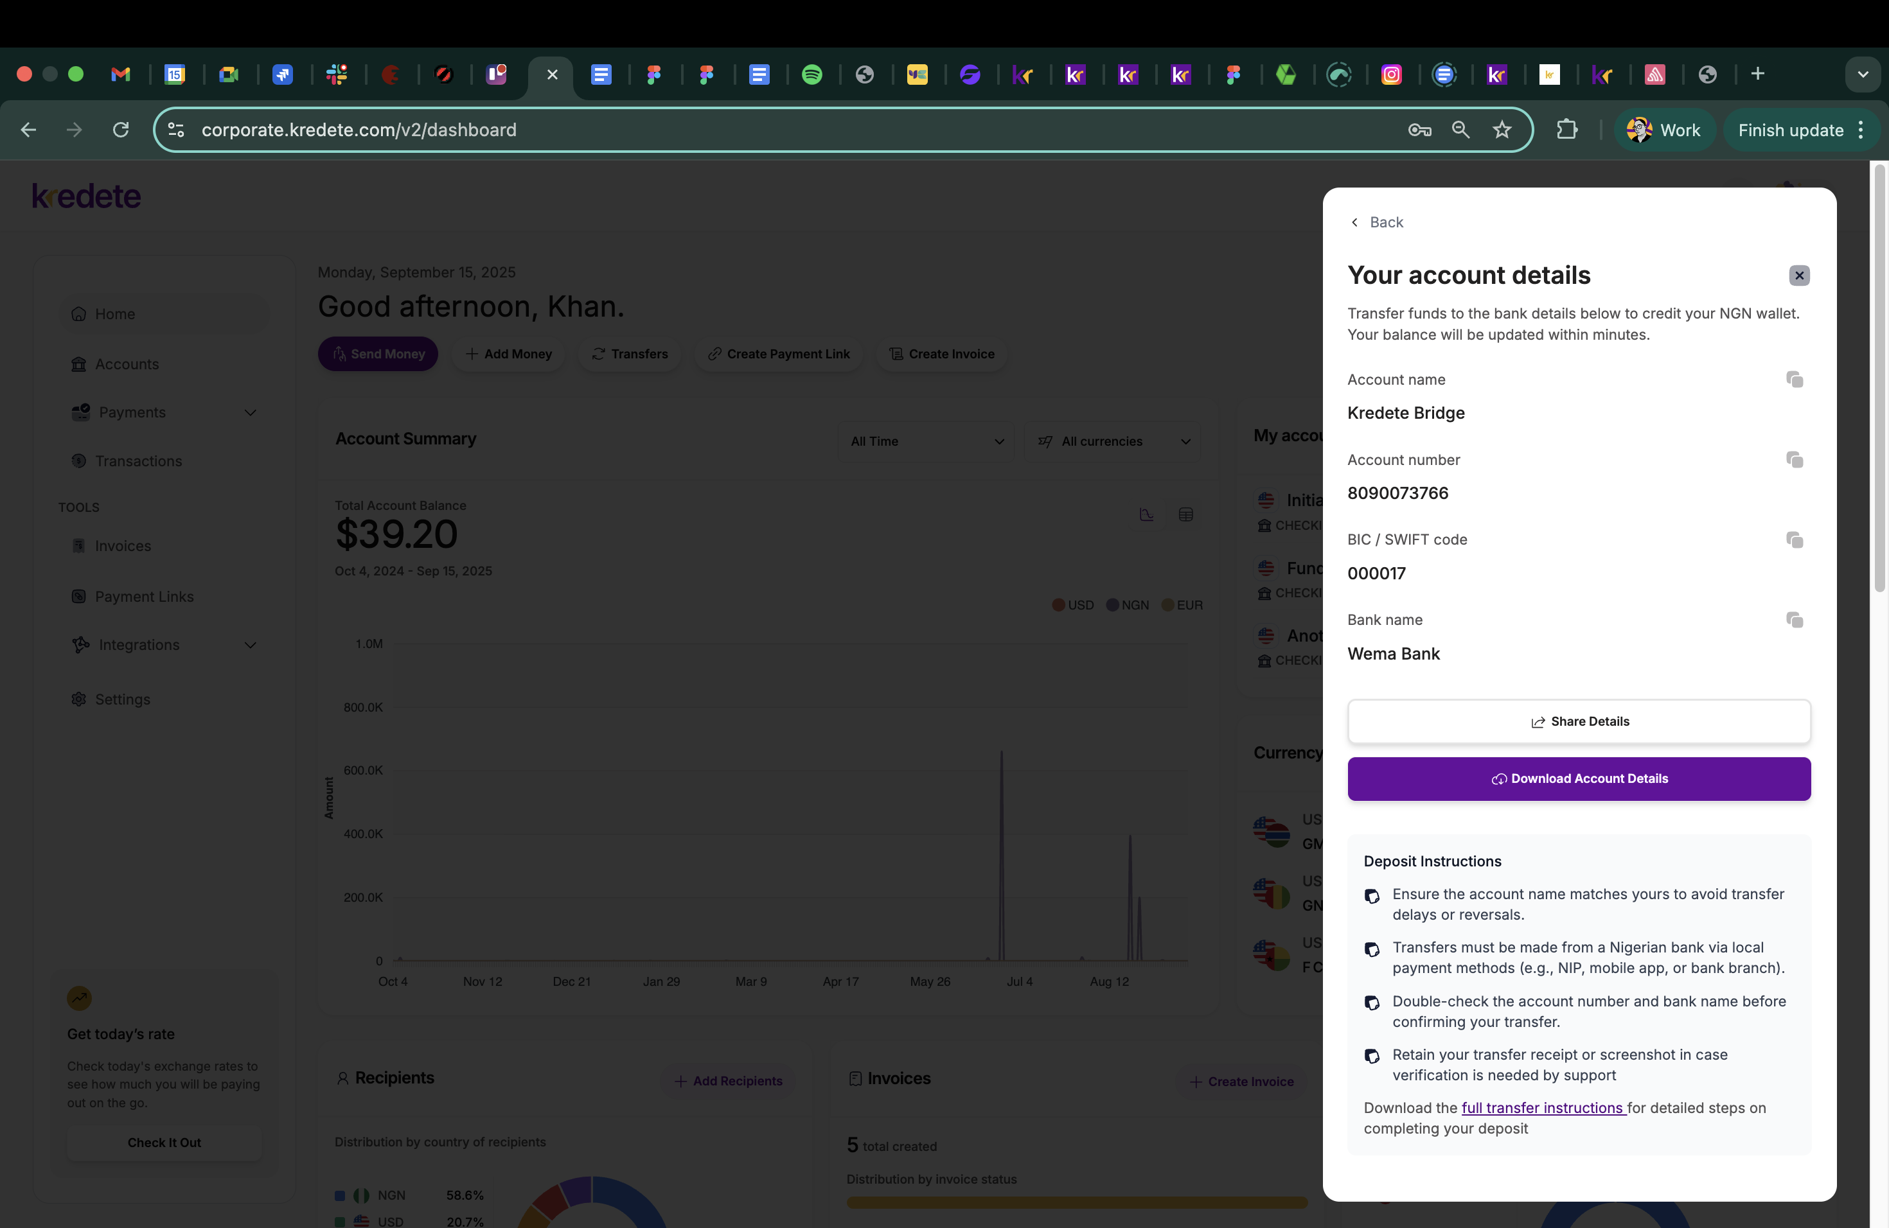Image resolution: width=1889 pixels, height=1228 pixels.
Task: Bookmark the current page via star icon
Action: pos(1501,129)
